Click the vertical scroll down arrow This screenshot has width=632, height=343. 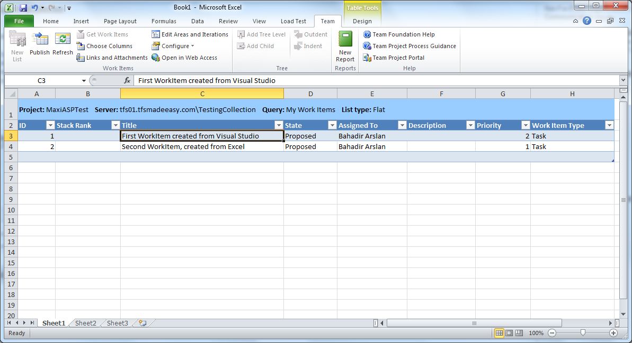click(624, 314)
